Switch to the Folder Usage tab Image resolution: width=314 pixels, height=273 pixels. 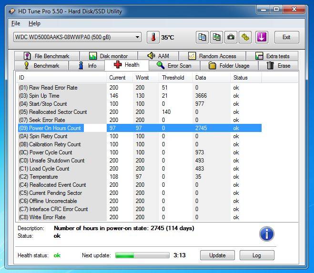point(229,66)
